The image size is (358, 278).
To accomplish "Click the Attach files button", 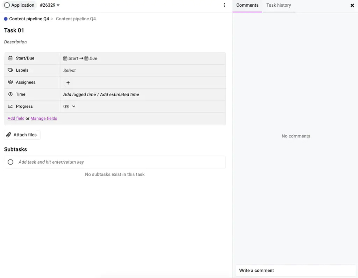I will pos(22,135).
